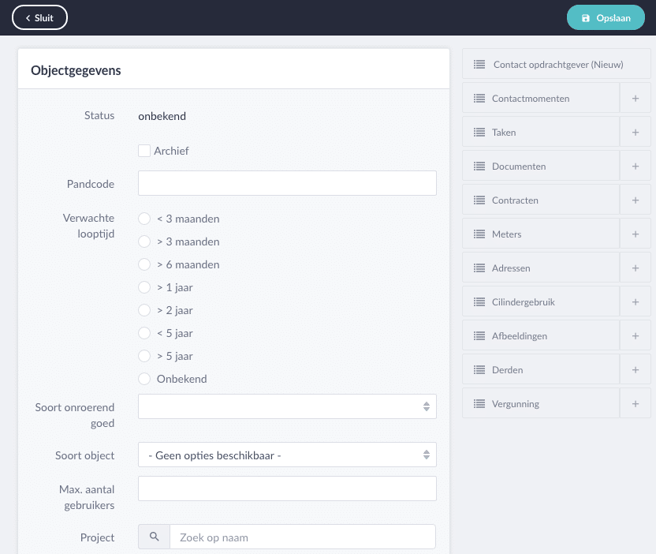
Task: Open the Documenten panel
Action: click(x=541, y=166)
